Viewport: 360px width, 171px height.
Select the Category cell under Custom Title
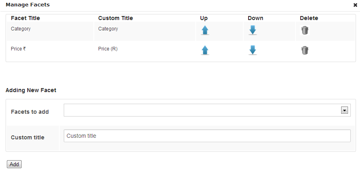pyautogui.click(x=108, y=29)
